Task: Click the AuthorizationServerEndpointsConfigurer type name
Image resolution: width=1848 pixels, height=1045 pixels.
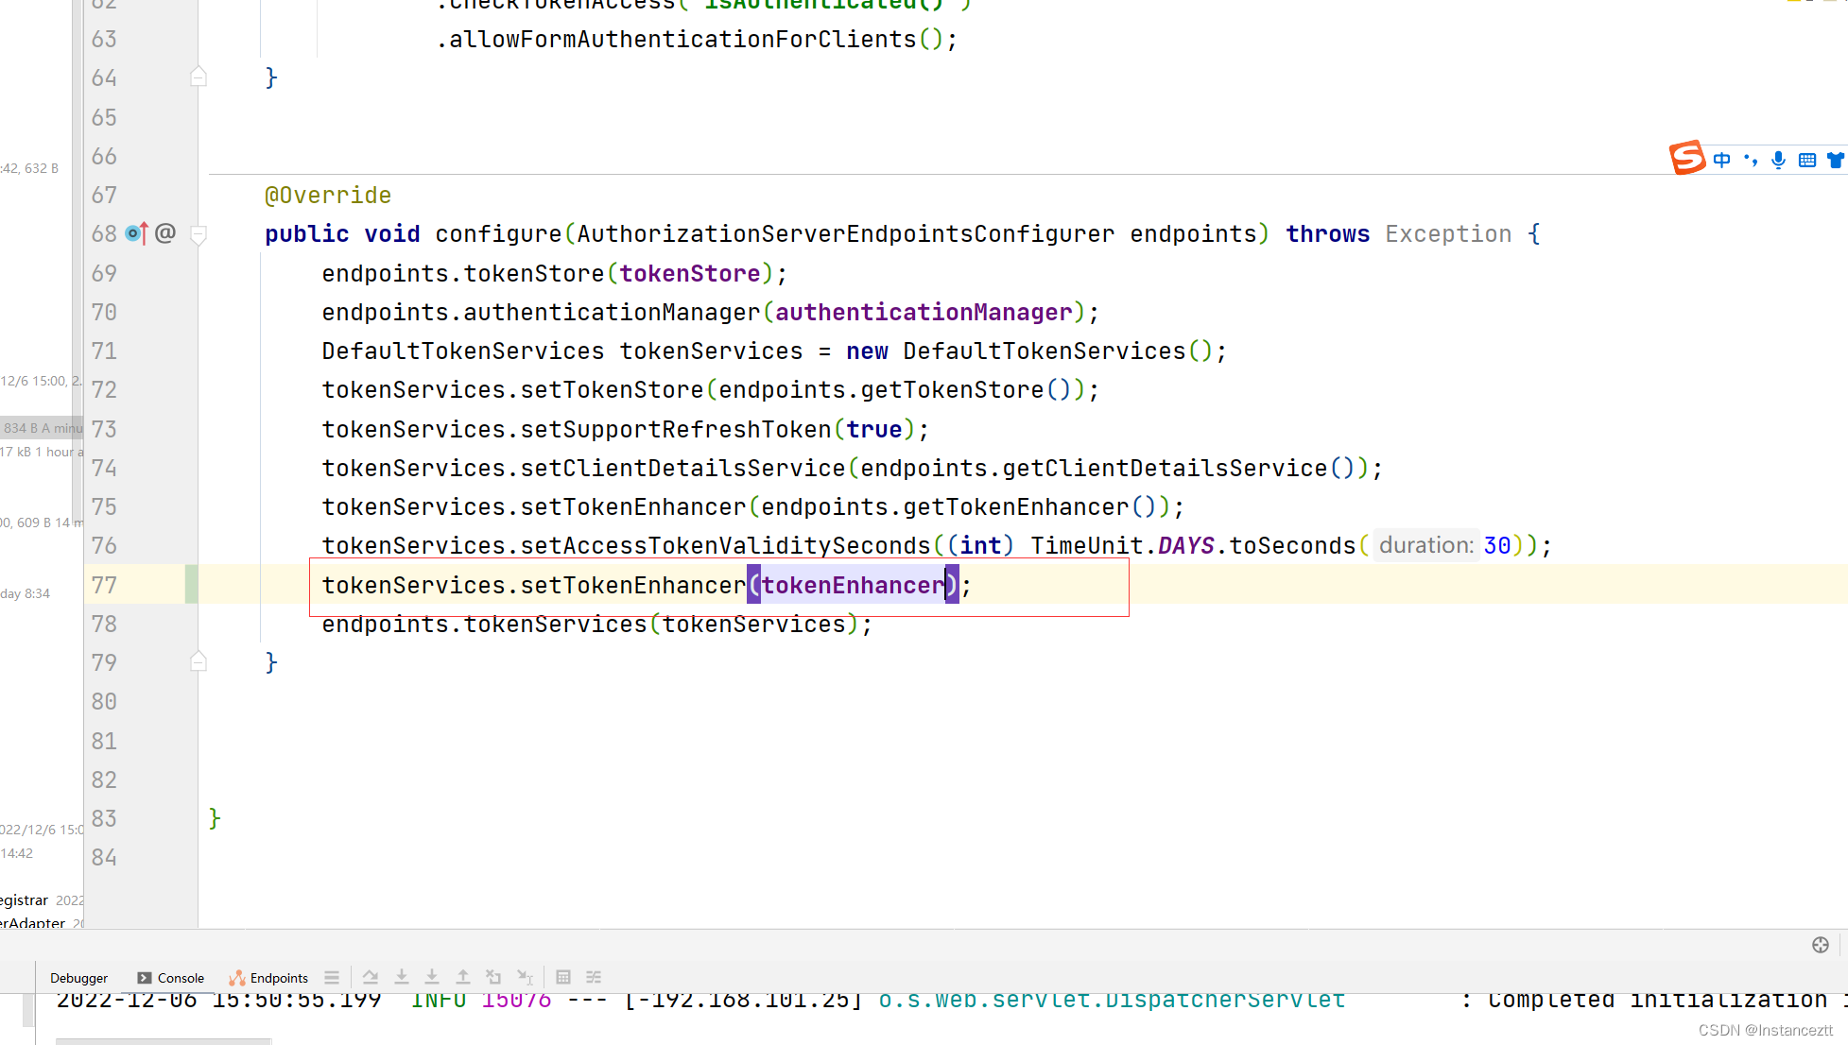Action: 845,233
